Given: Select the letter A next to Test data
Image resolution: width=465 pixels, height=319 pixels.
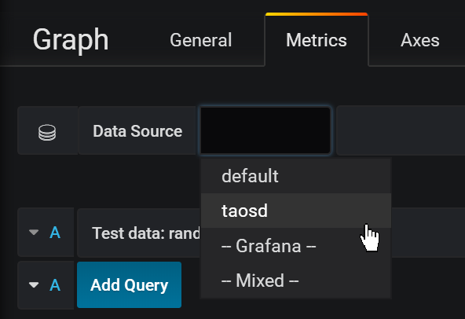Looking at the screenshot, I should coord(55,233).
